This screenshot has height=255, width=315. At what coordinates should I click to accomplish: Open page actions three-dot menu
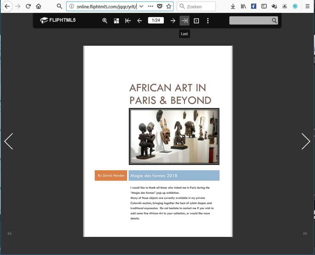pyautogui.click(x=150, y=6)
